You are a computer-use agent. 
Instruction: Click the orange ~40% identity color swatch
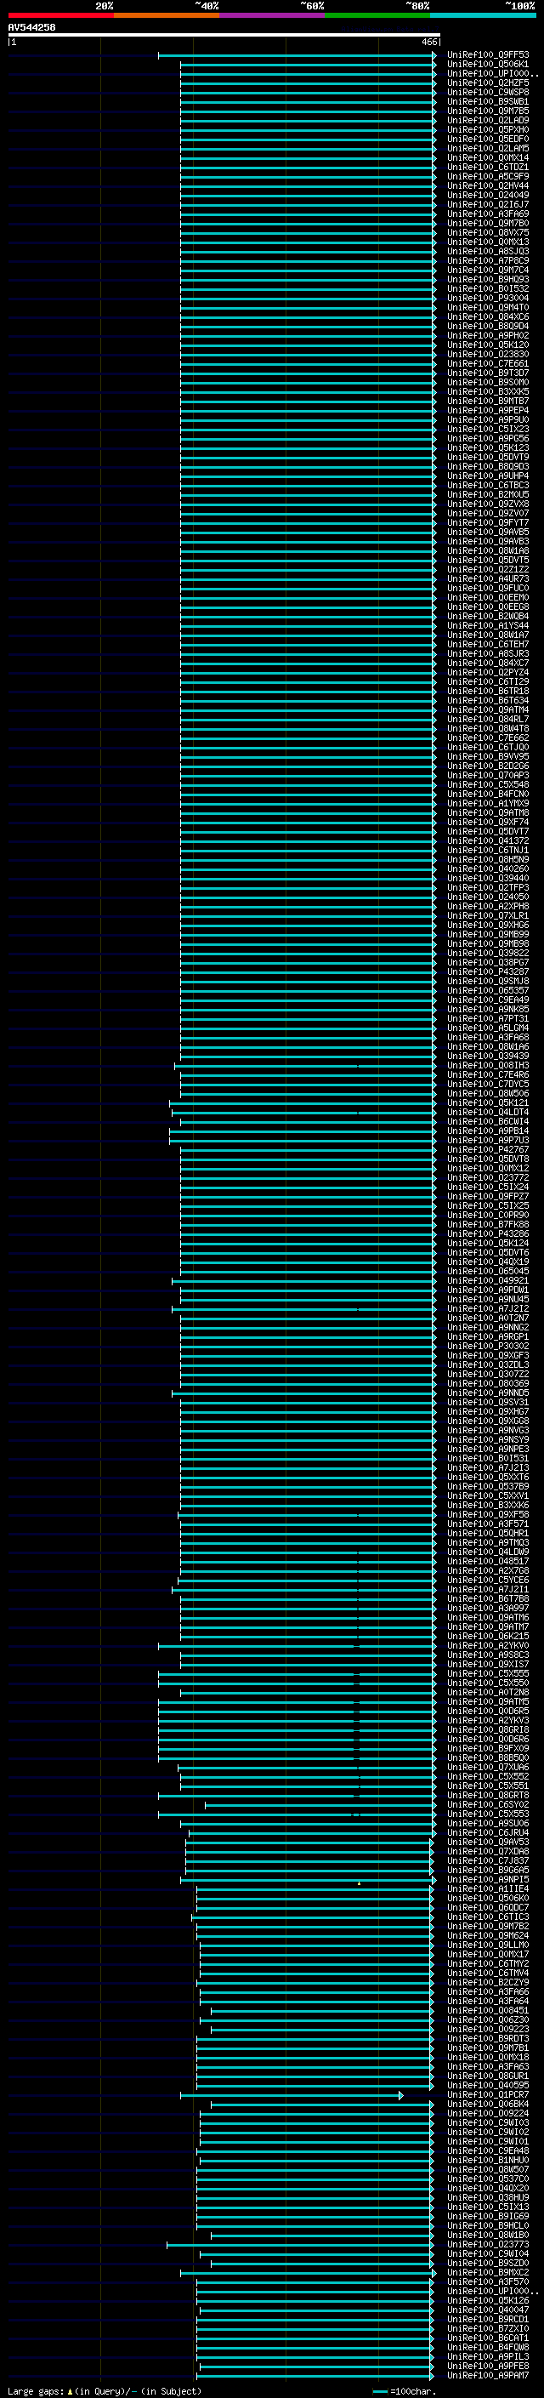tap(167, 15)
